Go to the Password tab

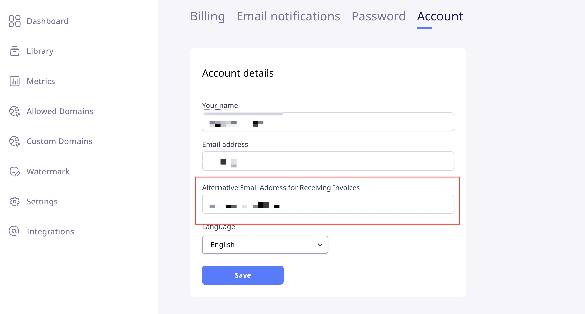pos(379,16)
